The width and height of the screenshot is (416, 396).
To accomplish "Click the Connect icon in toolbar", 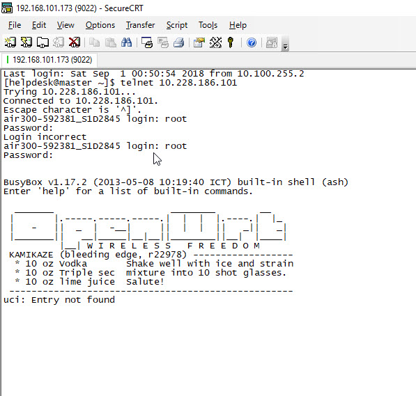I will point(10,42).
